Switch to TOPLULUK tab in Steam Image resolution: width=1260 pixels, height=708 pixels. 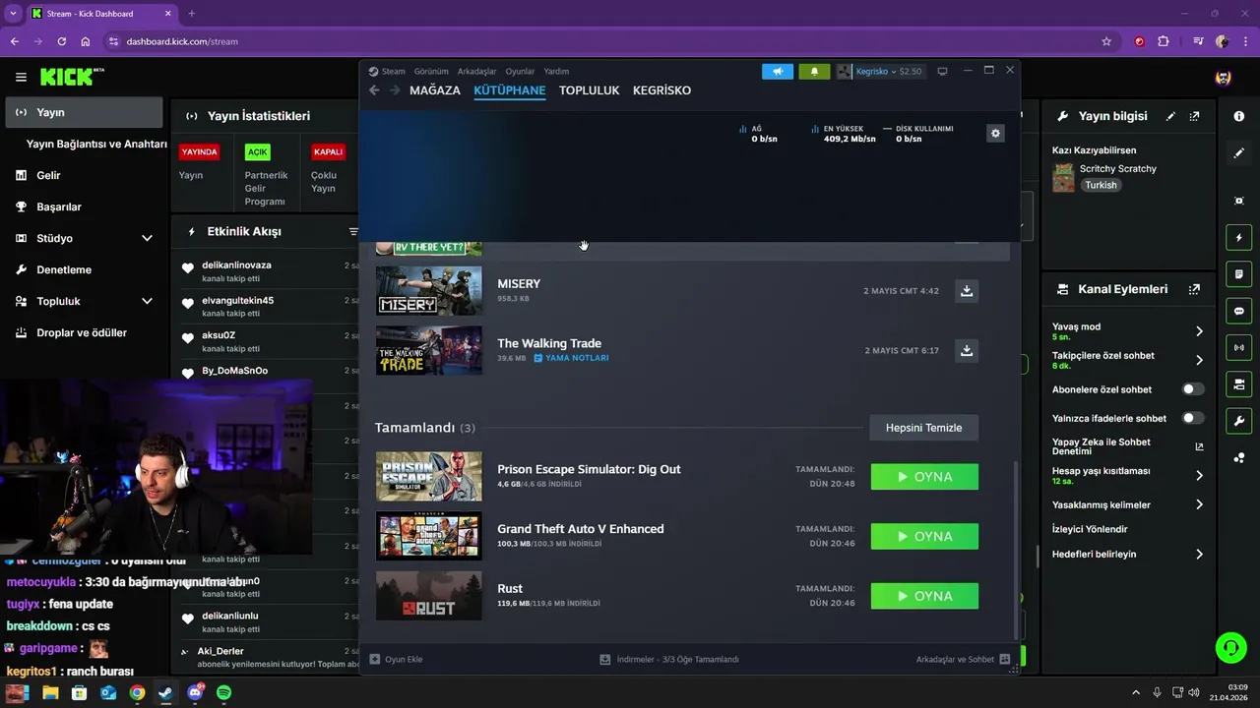click(x=590, y=90)
